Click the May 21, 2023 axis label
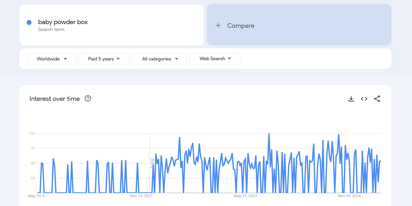The image size is (412, 206). pyautogui.click(x=245, y=196)
